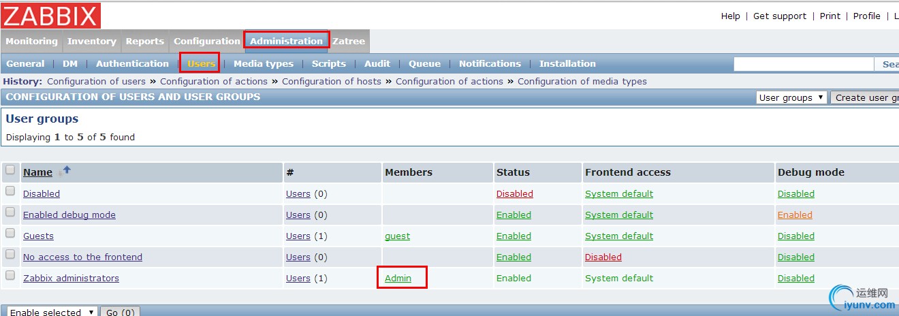The height and width of the screenshot is (316, 899).
Task: Open the Media types submenu
Action: pos(263,63)
